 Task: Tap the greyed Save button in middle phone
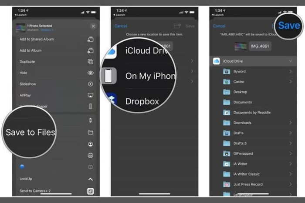click(190, 26)
